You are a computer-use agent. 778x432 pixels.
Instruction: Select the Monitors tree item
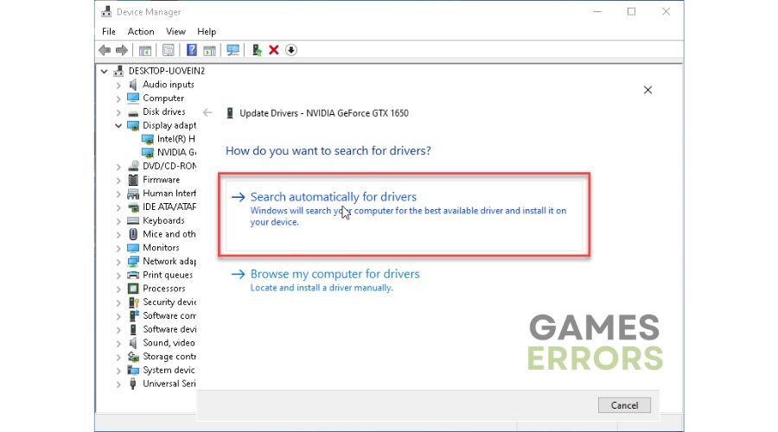click(161, 247)
